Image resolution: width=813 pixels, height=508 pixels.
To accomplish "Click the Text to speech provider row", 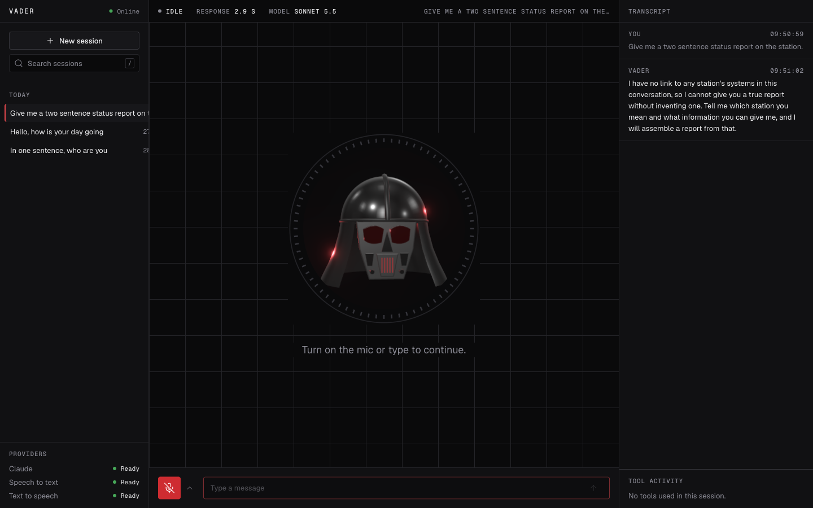I will (74, 496).
